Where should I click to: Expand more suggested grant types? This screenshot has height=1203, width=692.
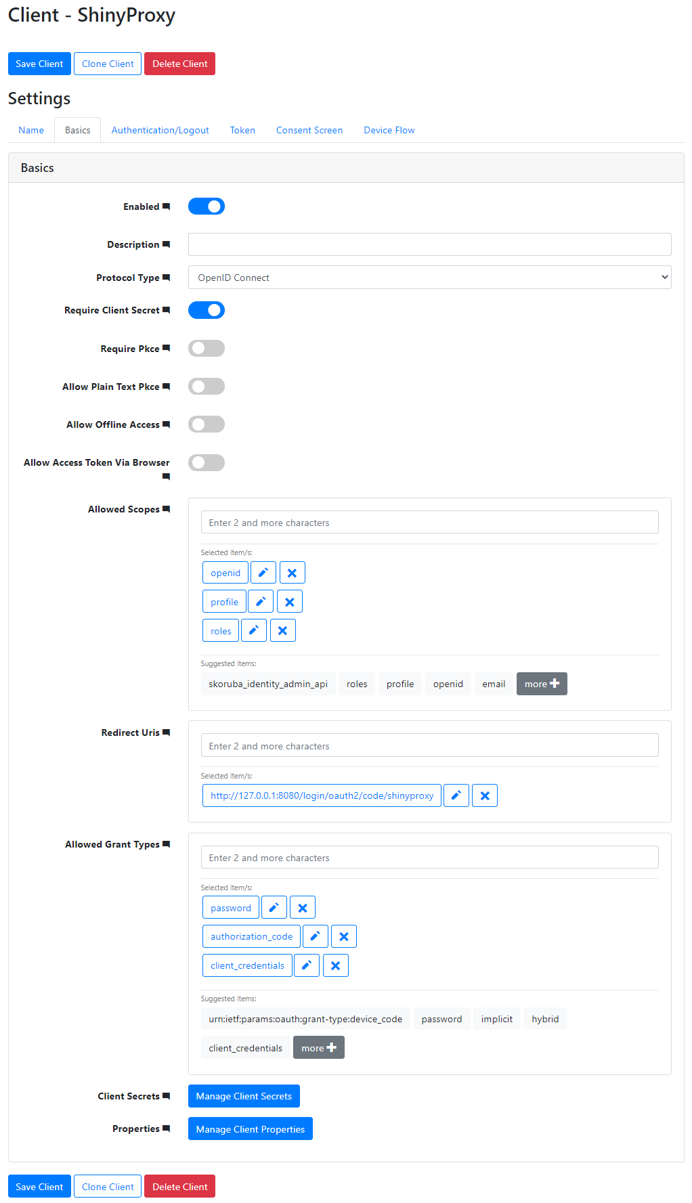318,1047
